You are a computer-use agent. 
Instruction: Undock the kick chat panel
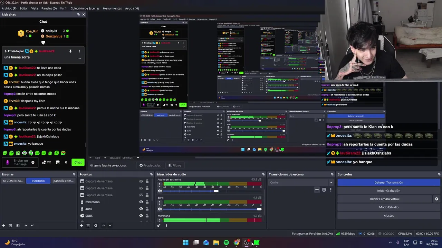point(78,14)
